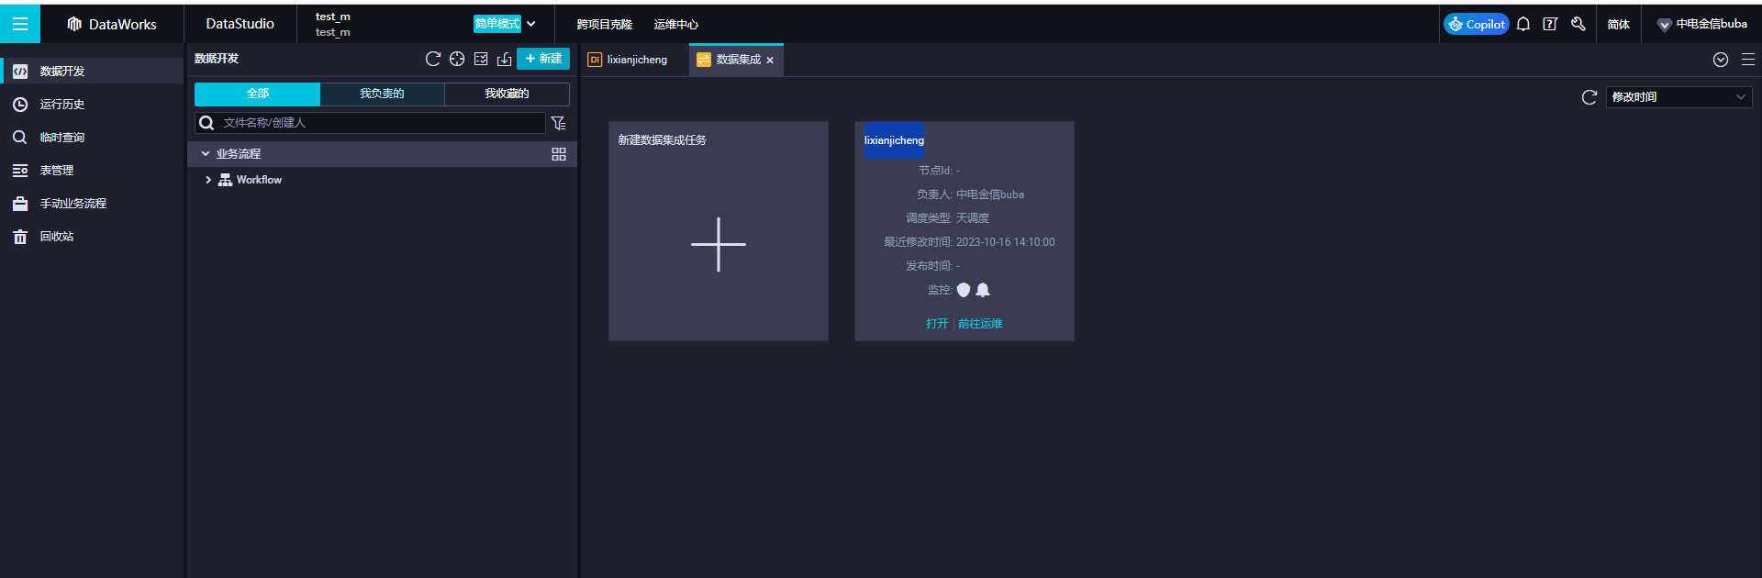Open the 修改时间 sort dropdown
1762x578 pixels.
1678,97
